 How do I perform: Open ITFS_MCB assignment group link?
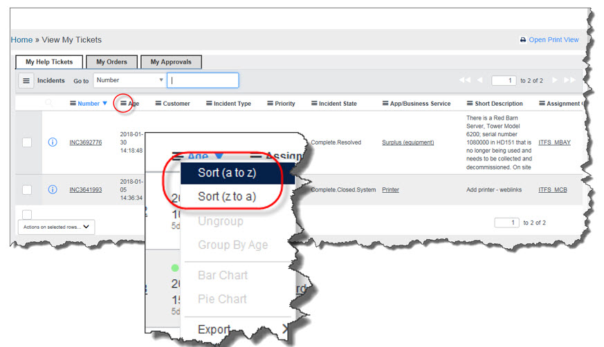click(553, 189)
